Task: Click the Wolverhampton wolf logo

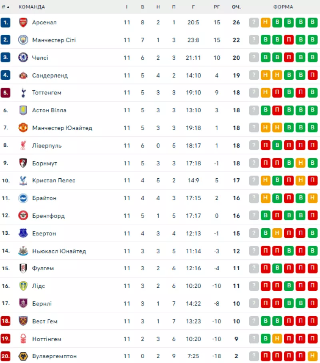Action: point(23,356)
